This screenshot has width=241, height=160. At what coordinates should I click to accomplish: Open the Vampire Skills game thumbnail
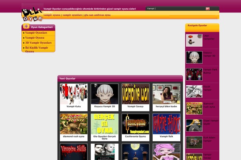tap(74, 152)
